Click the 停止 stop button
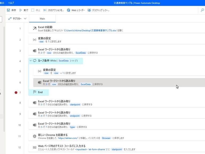 pos(36,10)
